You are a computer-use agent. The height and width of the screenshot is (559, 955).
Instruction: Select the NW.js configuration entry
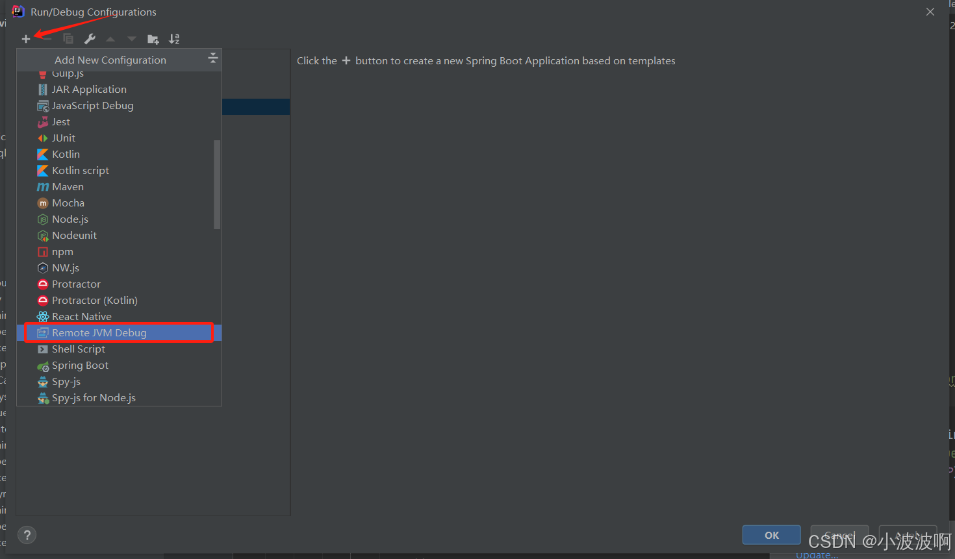click(x=119, y=267)
